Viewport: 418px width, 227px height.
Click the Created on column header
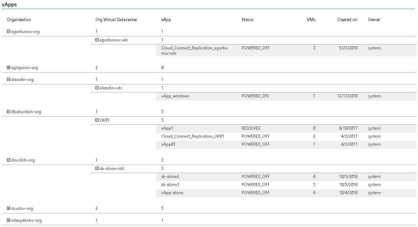347,20
